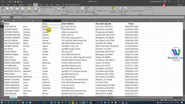Screen dimensions: 185x104
Task: Open the Sort dialog
Action: 59,9
